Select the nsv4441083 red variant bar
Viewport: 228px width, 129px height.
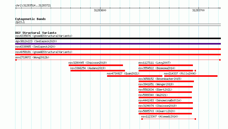[166, 103]
